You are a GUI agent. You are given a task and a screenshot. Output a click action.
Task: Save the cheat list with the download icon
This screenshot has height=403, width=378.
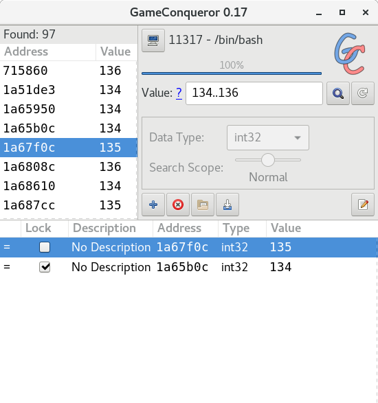tap(227, 205)
